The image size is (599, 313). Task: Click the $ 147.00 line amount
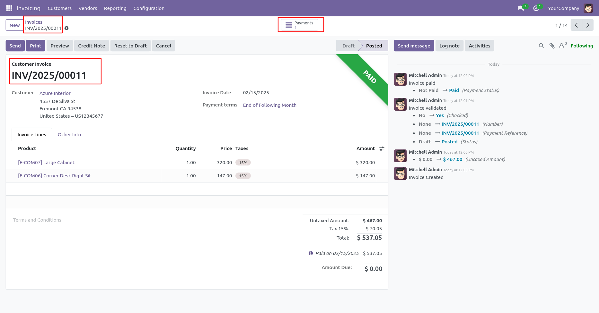(366, 176)
